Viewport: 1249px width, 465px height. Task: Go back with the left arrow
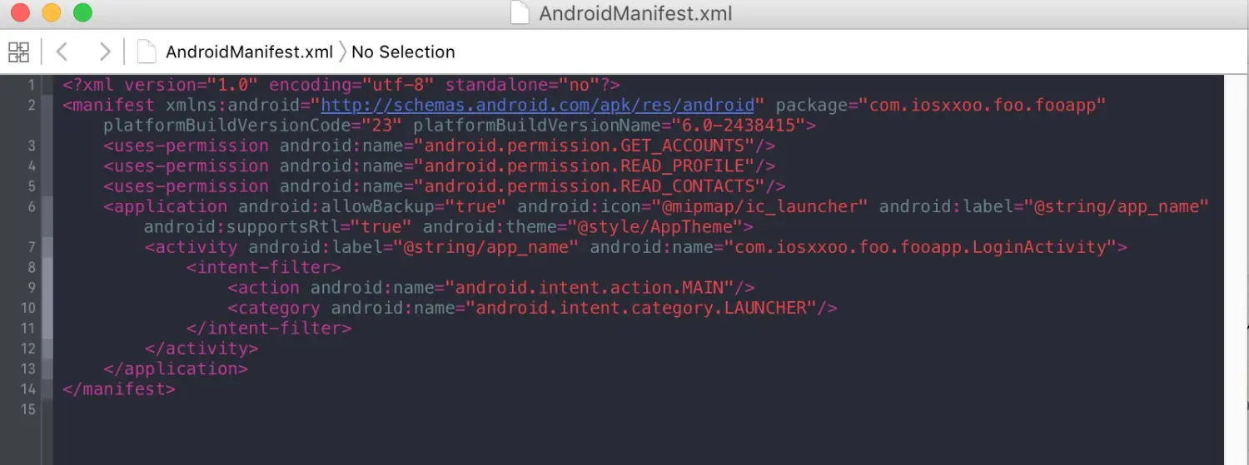62,52
